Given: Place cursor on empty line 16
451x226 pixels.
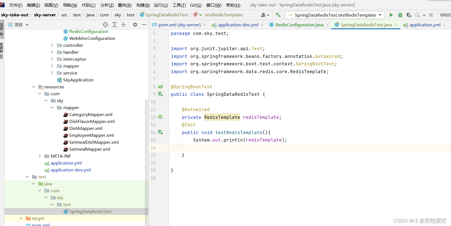Looking at the screenshot, I should [x=310, y=148].
